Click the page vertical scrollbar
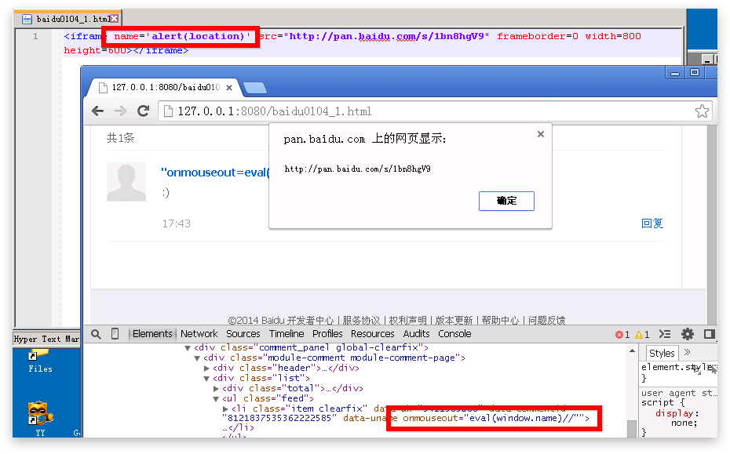Viewport: 730px width, 454px height. tap(711, 223)
